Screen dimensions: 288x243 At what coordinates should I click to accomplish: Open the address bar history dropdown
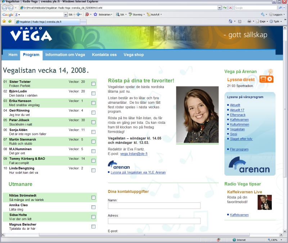pos(219,8)
